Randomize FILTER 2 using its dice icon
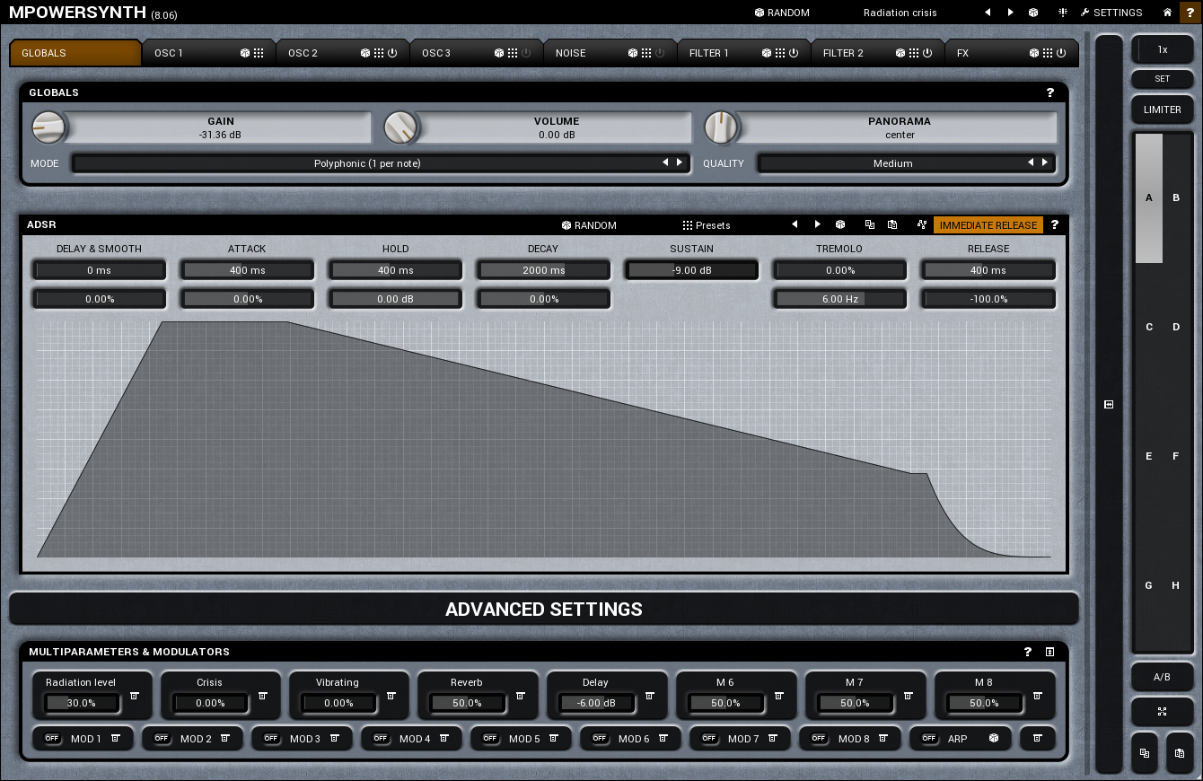Image resolution: width=1203 pixels, height=781 pixels. coord(900,53)
